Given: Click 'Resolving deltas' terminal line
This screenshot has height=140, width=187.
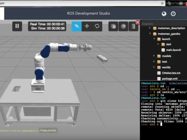Looking at the screenshot, I should pos(164,115).
